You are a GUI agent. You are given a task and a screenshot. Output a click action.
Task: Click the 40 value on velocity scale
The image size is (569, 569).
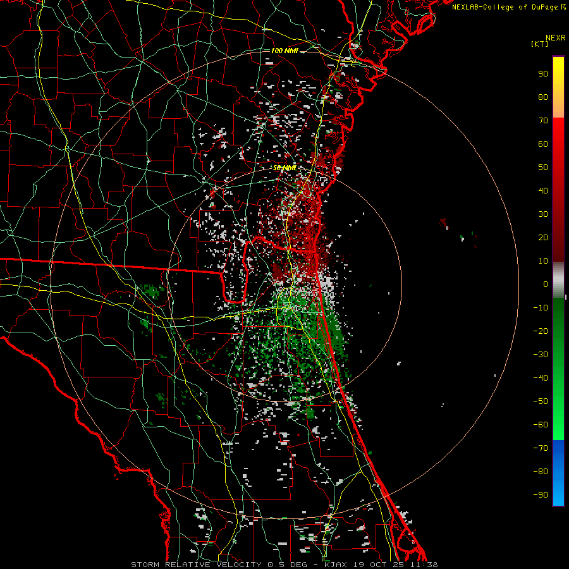tap(543, 190)
